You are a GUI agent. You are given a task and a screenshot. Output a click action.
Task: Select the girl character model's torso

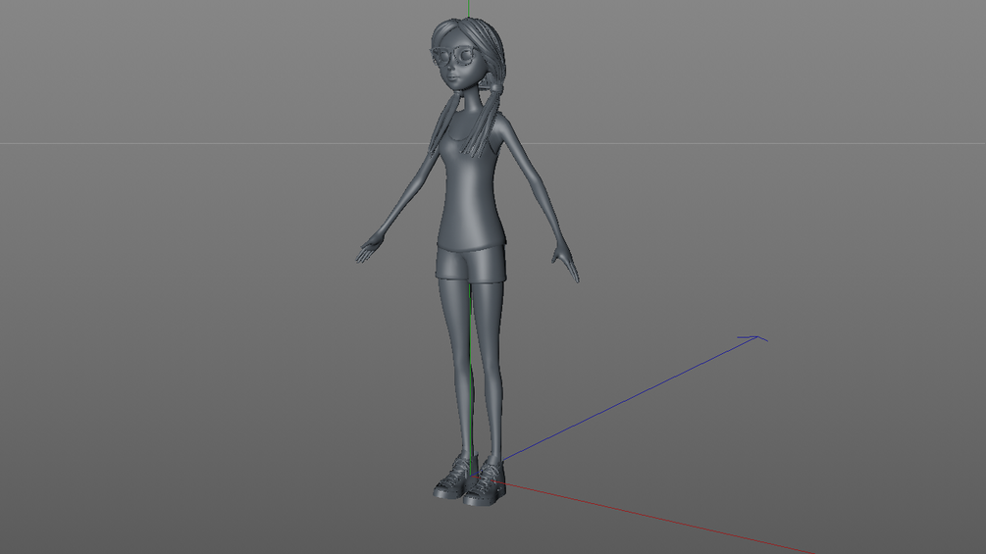[472, 182]
